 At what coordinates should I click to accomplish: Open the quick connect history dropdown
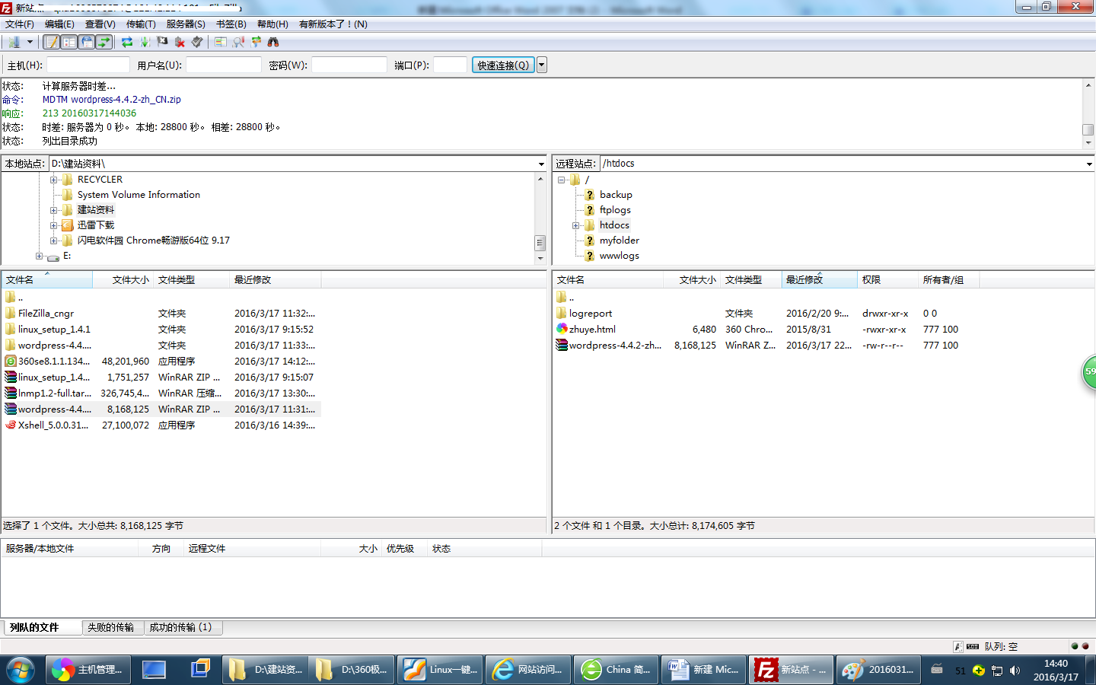click(x=542, y=65)
